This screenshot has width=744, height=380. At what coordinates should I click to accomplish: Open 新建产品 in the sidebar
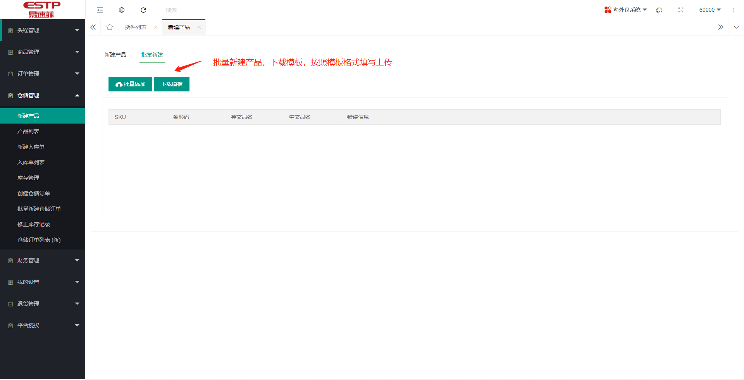coord(43,116)
